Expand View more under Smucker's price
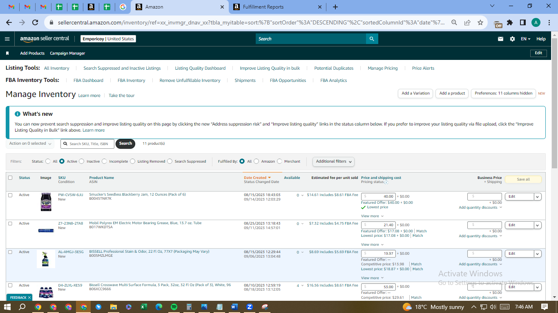The image size is (558, 313). pos(372,216)
